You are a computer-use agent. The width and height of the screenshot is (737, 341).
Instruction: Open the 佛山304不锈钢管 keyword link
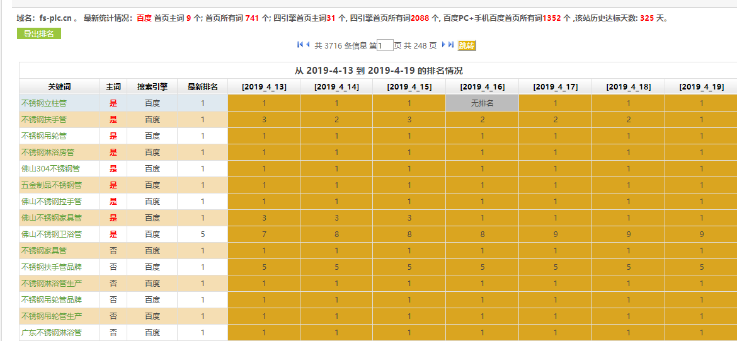50,169
